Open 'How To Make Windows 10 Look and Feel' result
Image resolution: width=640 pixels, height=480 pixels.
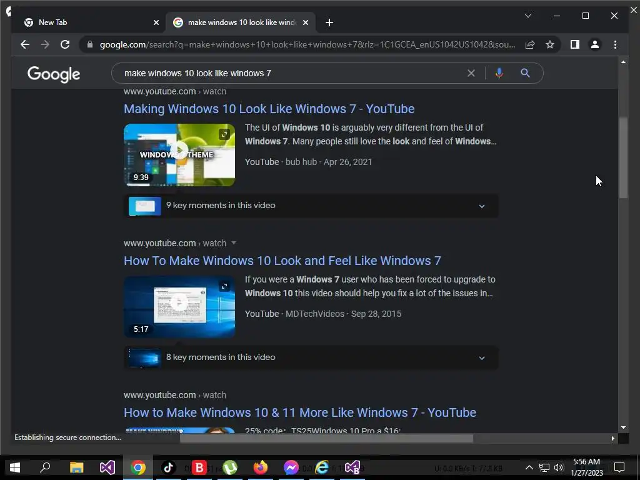pyautogui.click(x=282, y=261)
